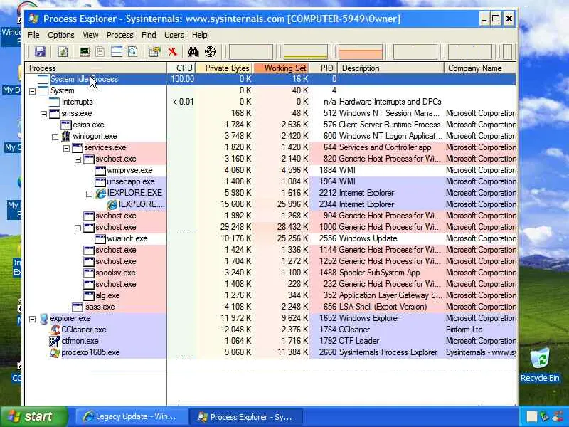Collapse the winlogon.exe tree node
This screenshot has height=427, width=569.
(x=55, y=137)
